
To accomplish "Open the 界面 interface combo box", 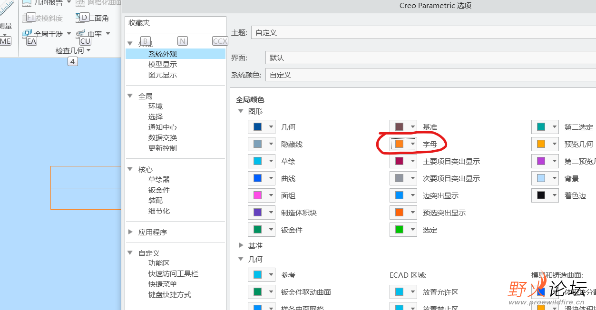I will click(x=430, y=58).
